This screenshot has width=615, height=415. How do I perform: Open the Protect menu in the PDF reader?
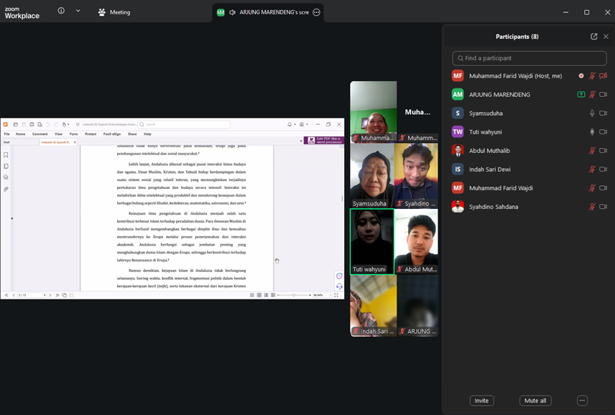click(91, 134)
